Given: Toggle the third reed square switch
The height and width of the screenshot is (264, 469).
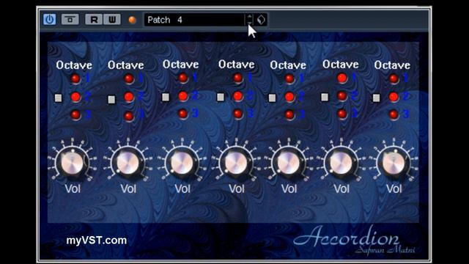Looking at the screenshot, I should tap(166, 97).
